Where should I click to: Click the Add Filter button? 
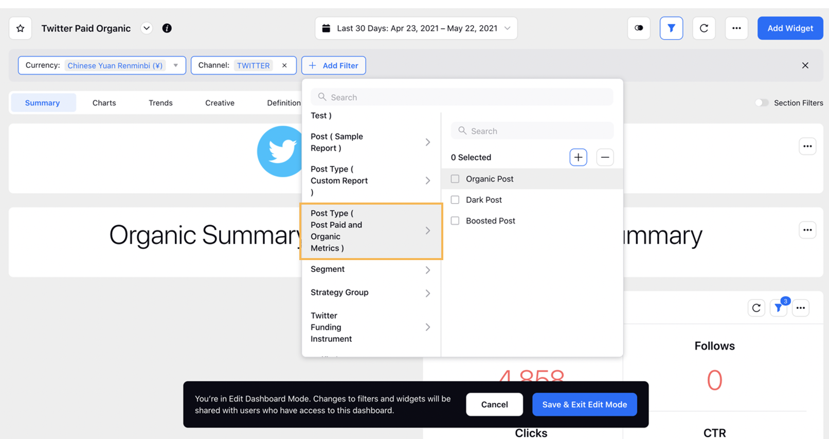[x=333, y=65]
